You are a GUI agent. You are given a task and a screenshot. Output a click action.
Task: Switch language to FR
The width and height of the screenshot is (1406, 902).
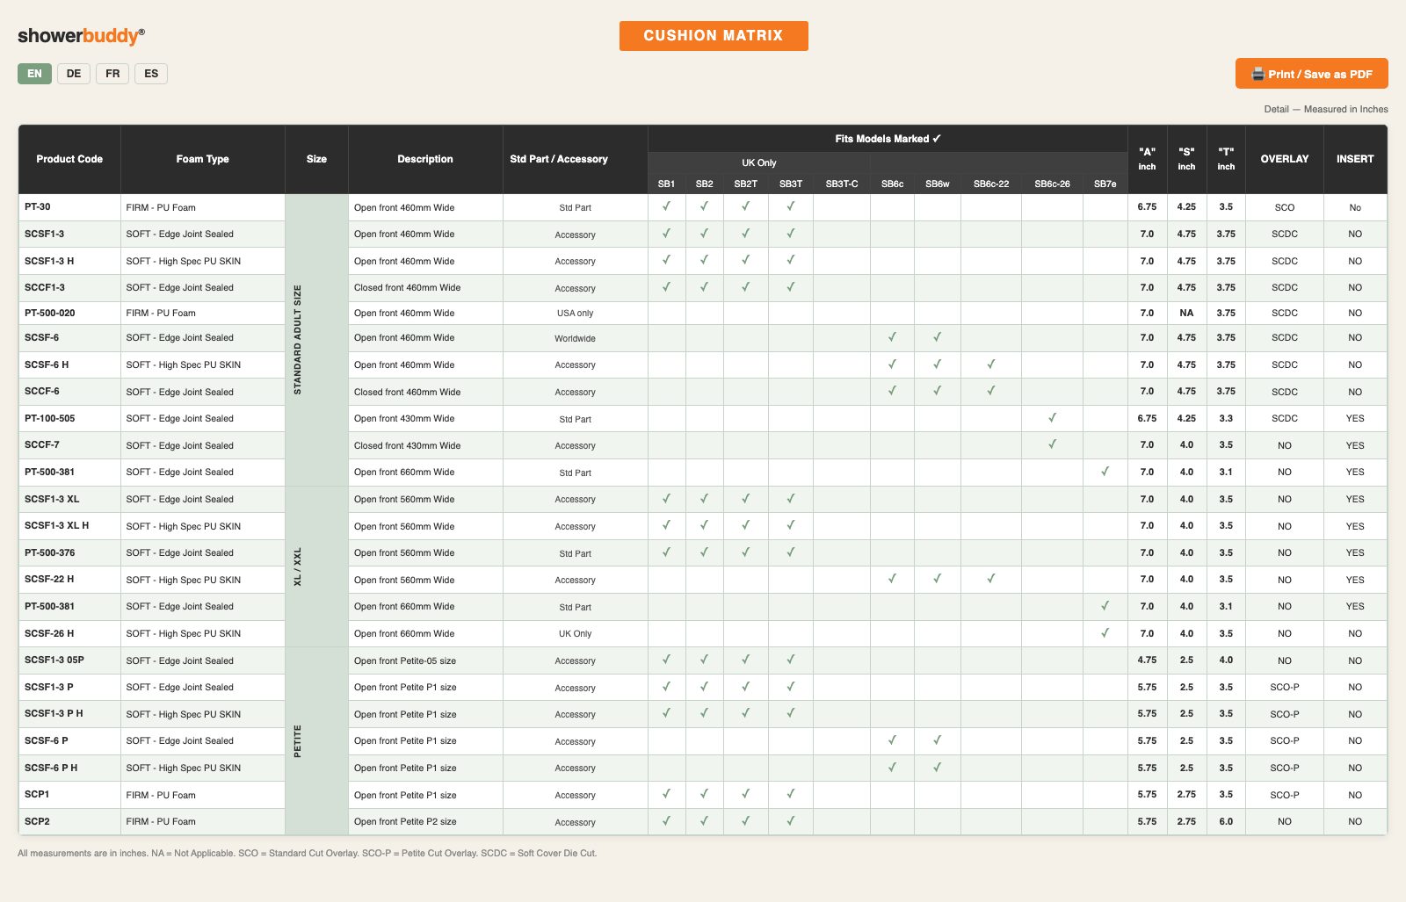[112, 74]
